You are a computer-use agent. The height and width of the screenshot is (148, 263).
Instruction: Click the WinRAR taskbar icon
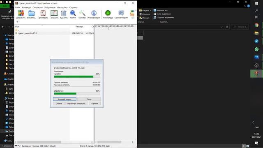click(x=256, y=74)
